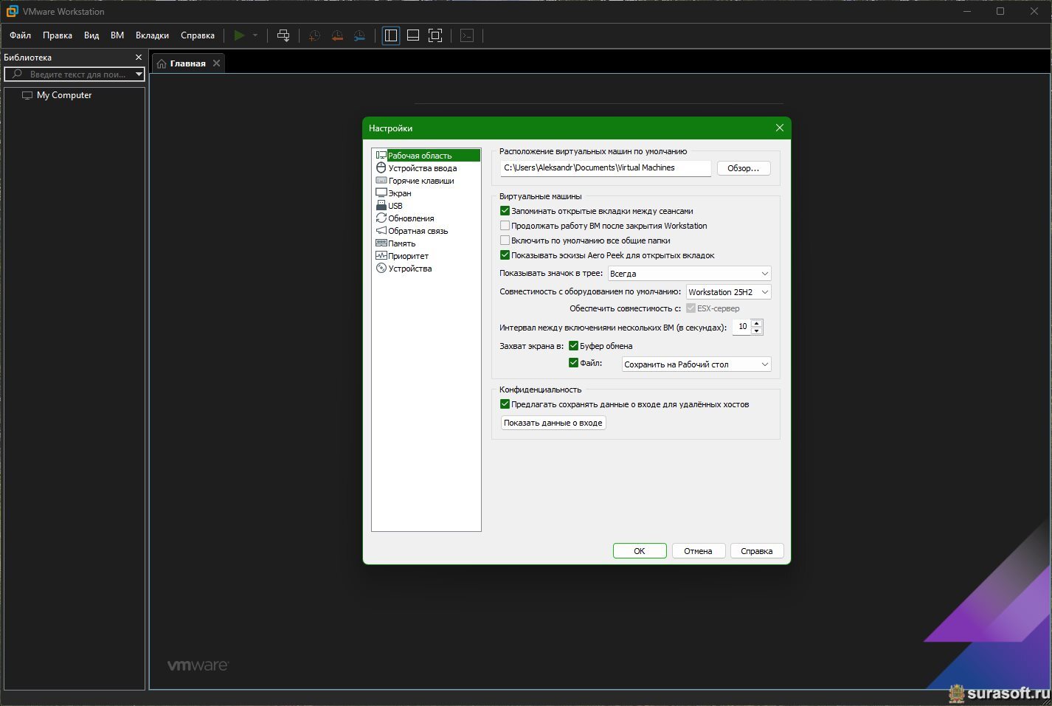Enable Продолжать работу ВМ после закрытия Workstation

point(505,226)
